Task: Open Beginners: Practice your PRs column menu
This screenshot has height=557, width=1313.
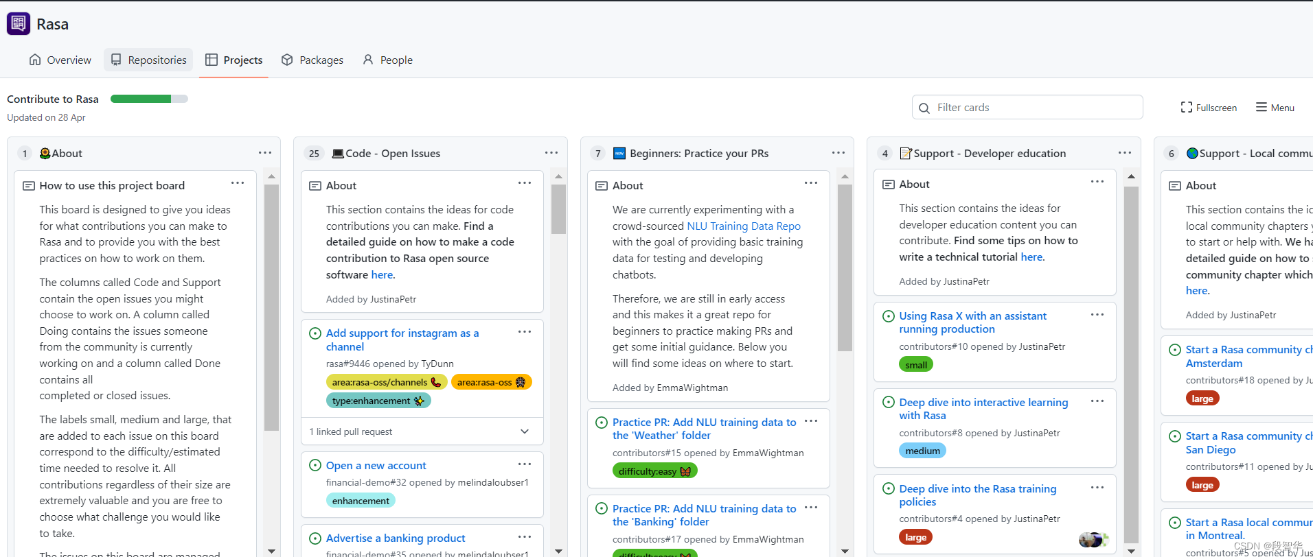Action: 838,152
